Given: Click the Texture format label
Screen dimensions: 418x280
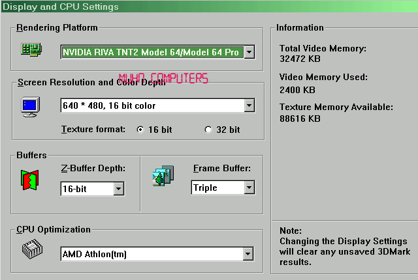Looking at the screenshot, I should click(x=93, y=130).
